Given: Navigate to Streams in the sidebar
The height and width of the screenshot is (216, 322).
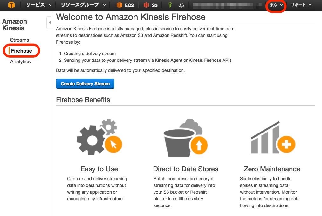Looking at the screenshot, I should tap(19, 40).
